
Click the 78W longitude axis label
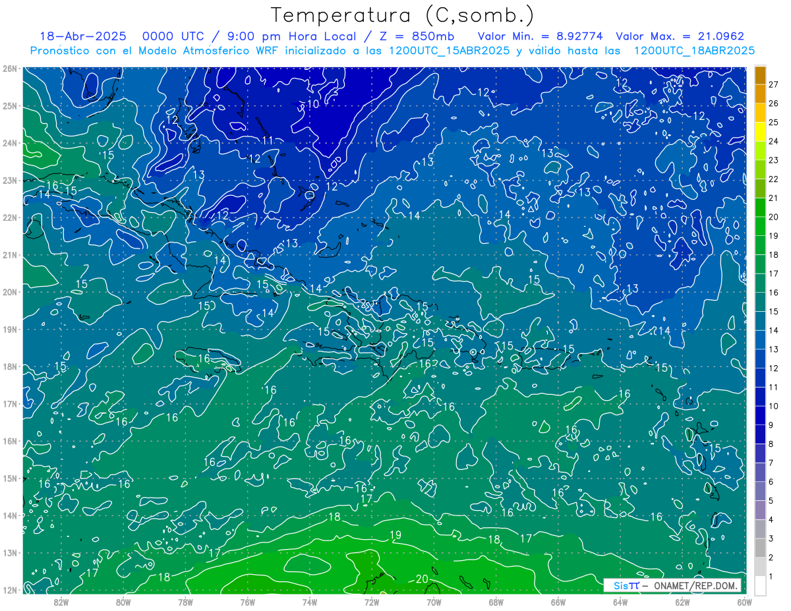tap(185, 602)
